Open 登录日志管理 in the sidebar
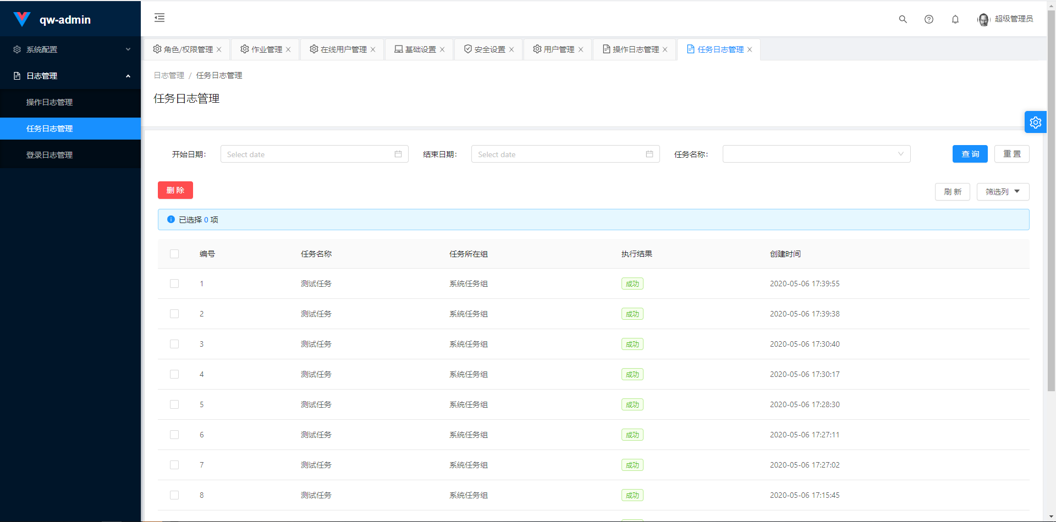 70,155
